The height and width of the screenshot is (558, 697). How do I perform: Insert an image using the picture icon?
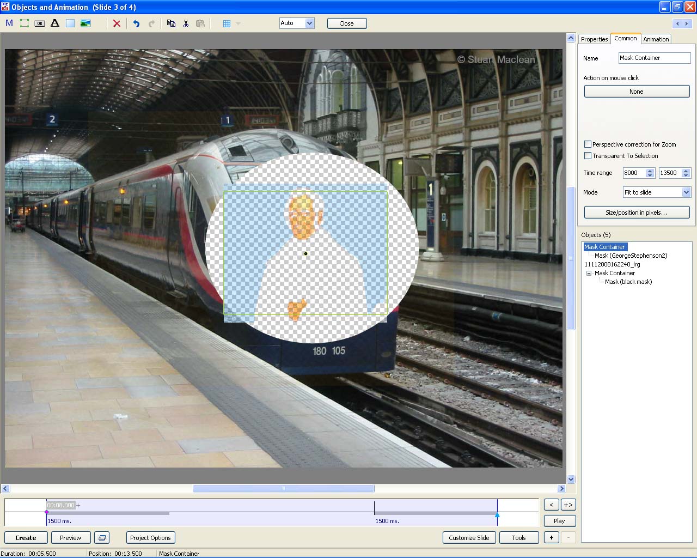85,23
